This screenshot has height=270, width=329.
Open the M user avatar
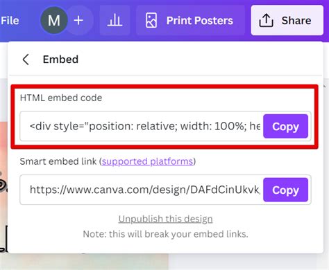coord(54,20)
